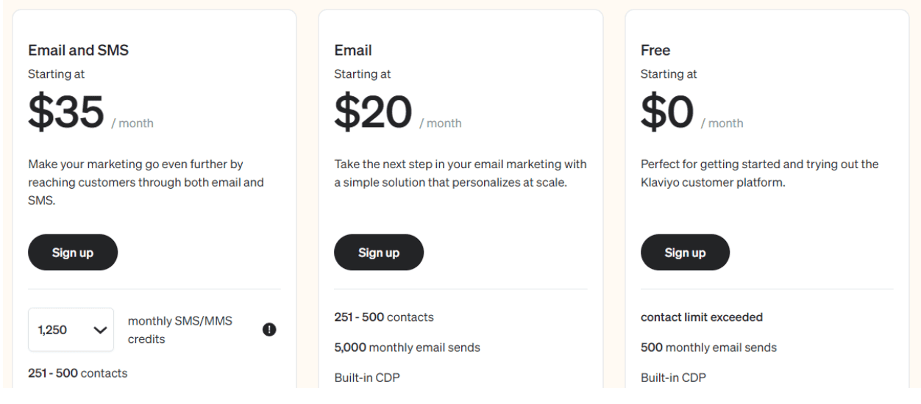The width and height of the screenshot is (921, 404).
Task: Click the SMS/MMS credits info icon
Action: (x=269, y=331)
